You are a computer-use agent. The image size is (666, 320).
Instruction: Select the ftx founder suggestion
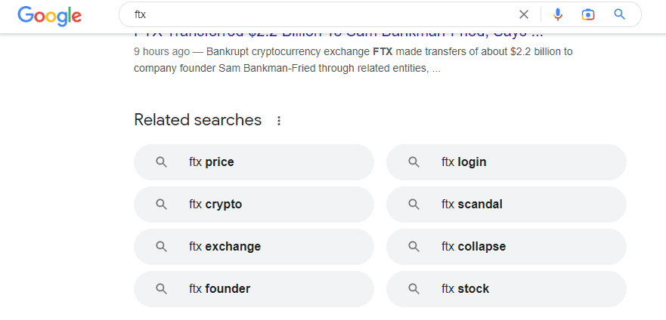(x=254, y=289)
